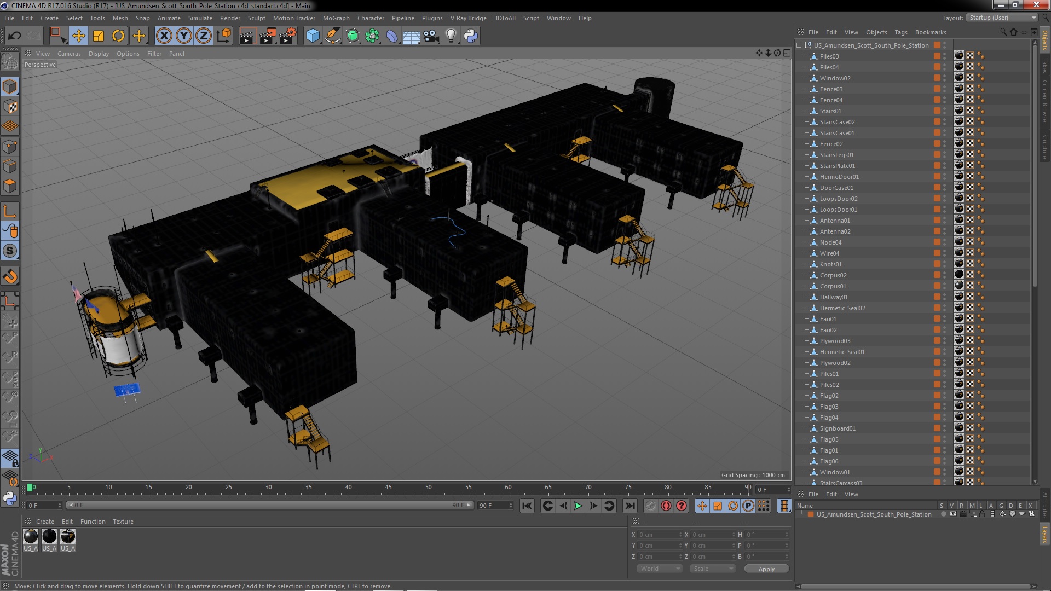Select the Scale tool in top toolbar
This screenshot has height=591, width=1051.
click(x=99, y=36)
